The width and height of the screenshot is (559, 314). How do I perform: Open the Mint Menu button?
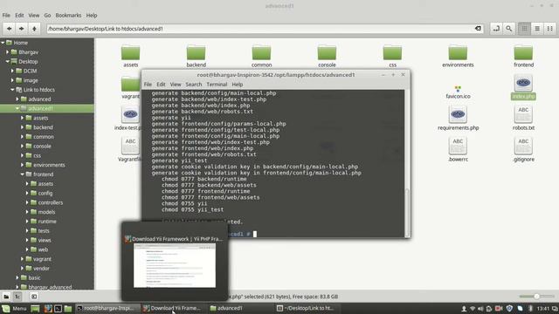14,308
